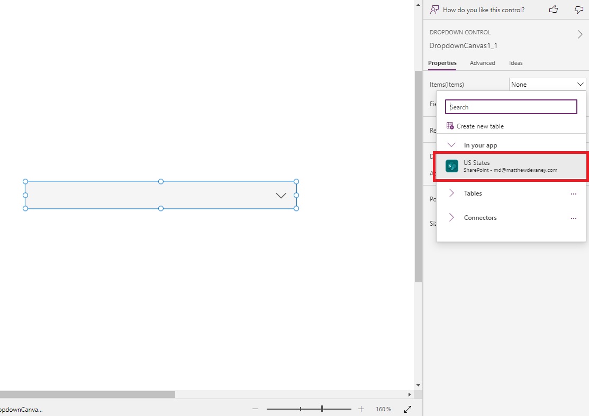This screenshot has width=589, height=416.
Task: Click the fit-to-screen zoom icon
Action: (x=407, y=409)
